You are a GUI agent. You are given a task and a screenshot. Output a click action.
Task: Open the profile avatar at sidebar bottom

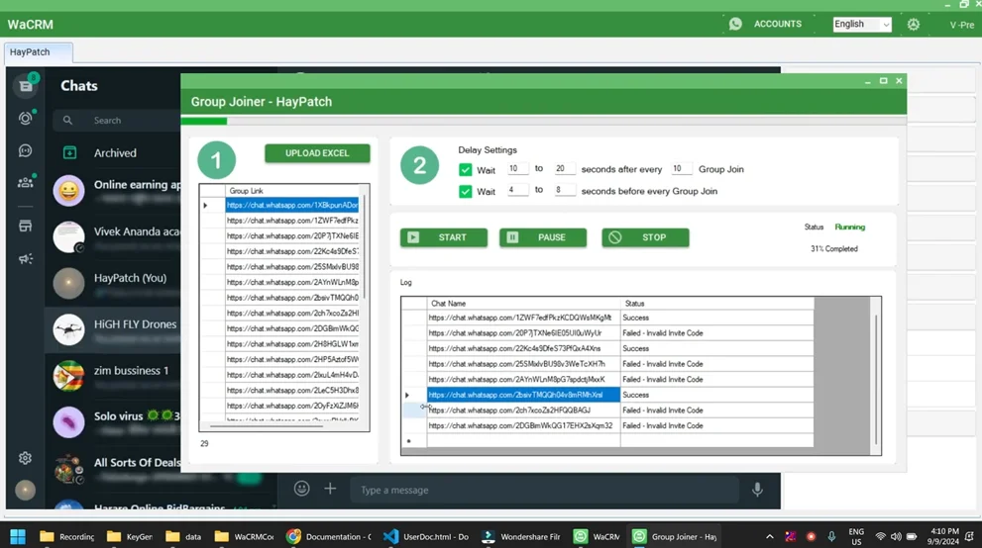click(x=25, y=491)
